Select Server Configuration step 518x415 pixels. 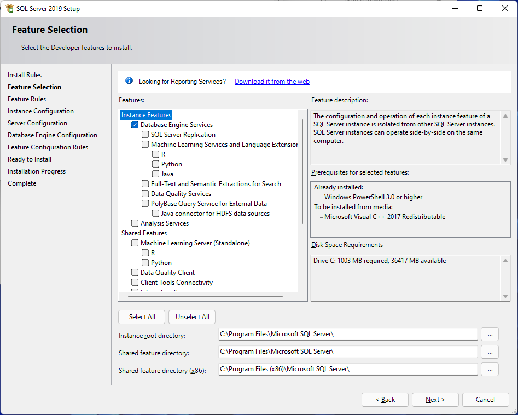(x=37, y=123)
